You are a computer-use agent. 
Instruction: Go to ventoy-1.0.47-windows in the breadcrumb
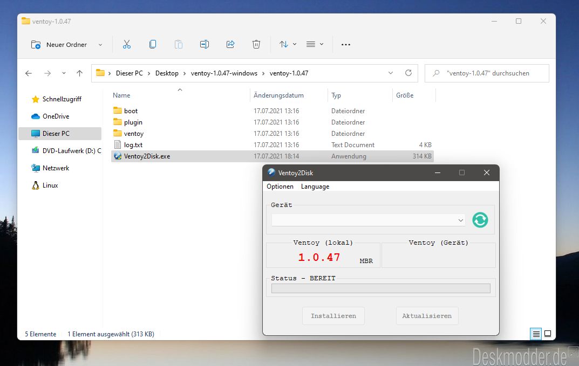pos(224,73)
